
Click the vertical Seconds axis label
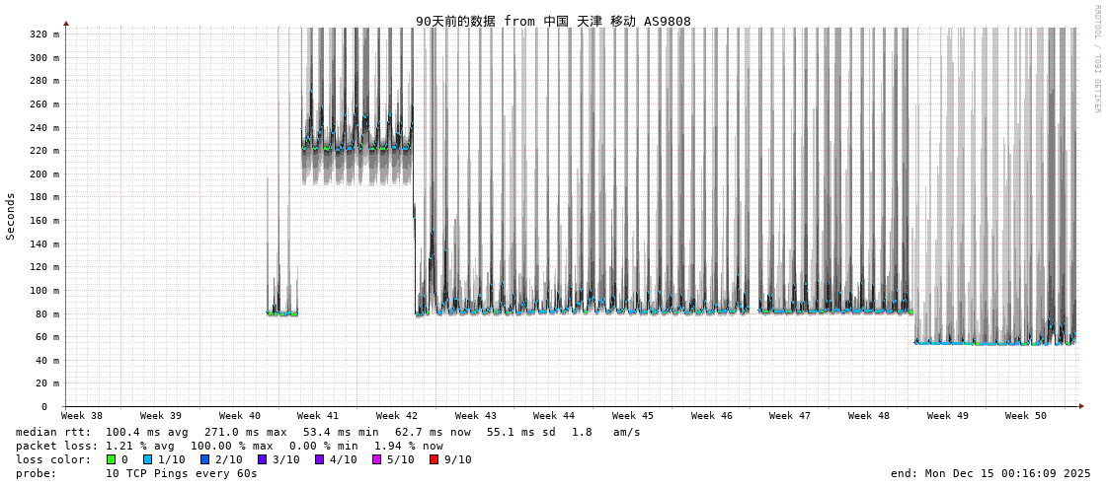pyautogui.click(x=11, y=216)
